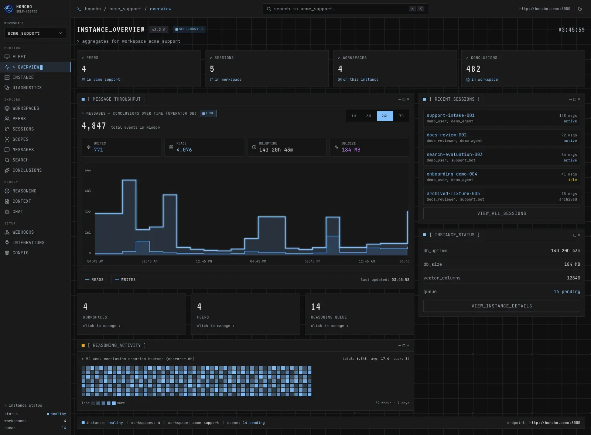Open onboarding-demo-004 session
This screenshot has height=435, width=591.
(x=502, y=177)
